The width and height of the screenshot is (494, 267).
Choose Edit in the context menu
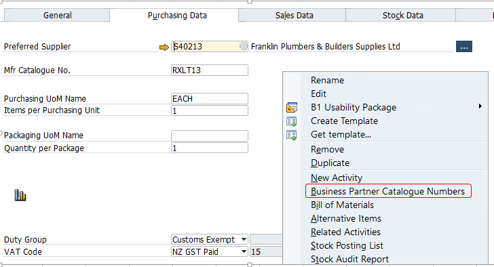[x=318, y=94]
